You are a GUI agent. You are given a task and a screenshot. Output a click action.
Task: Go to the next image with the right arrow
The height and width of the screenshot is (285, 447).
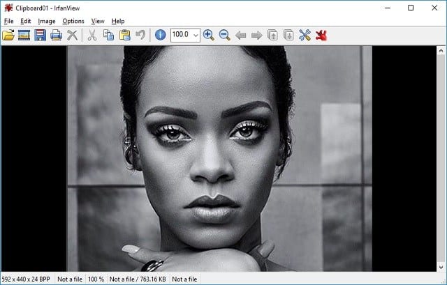256,35
